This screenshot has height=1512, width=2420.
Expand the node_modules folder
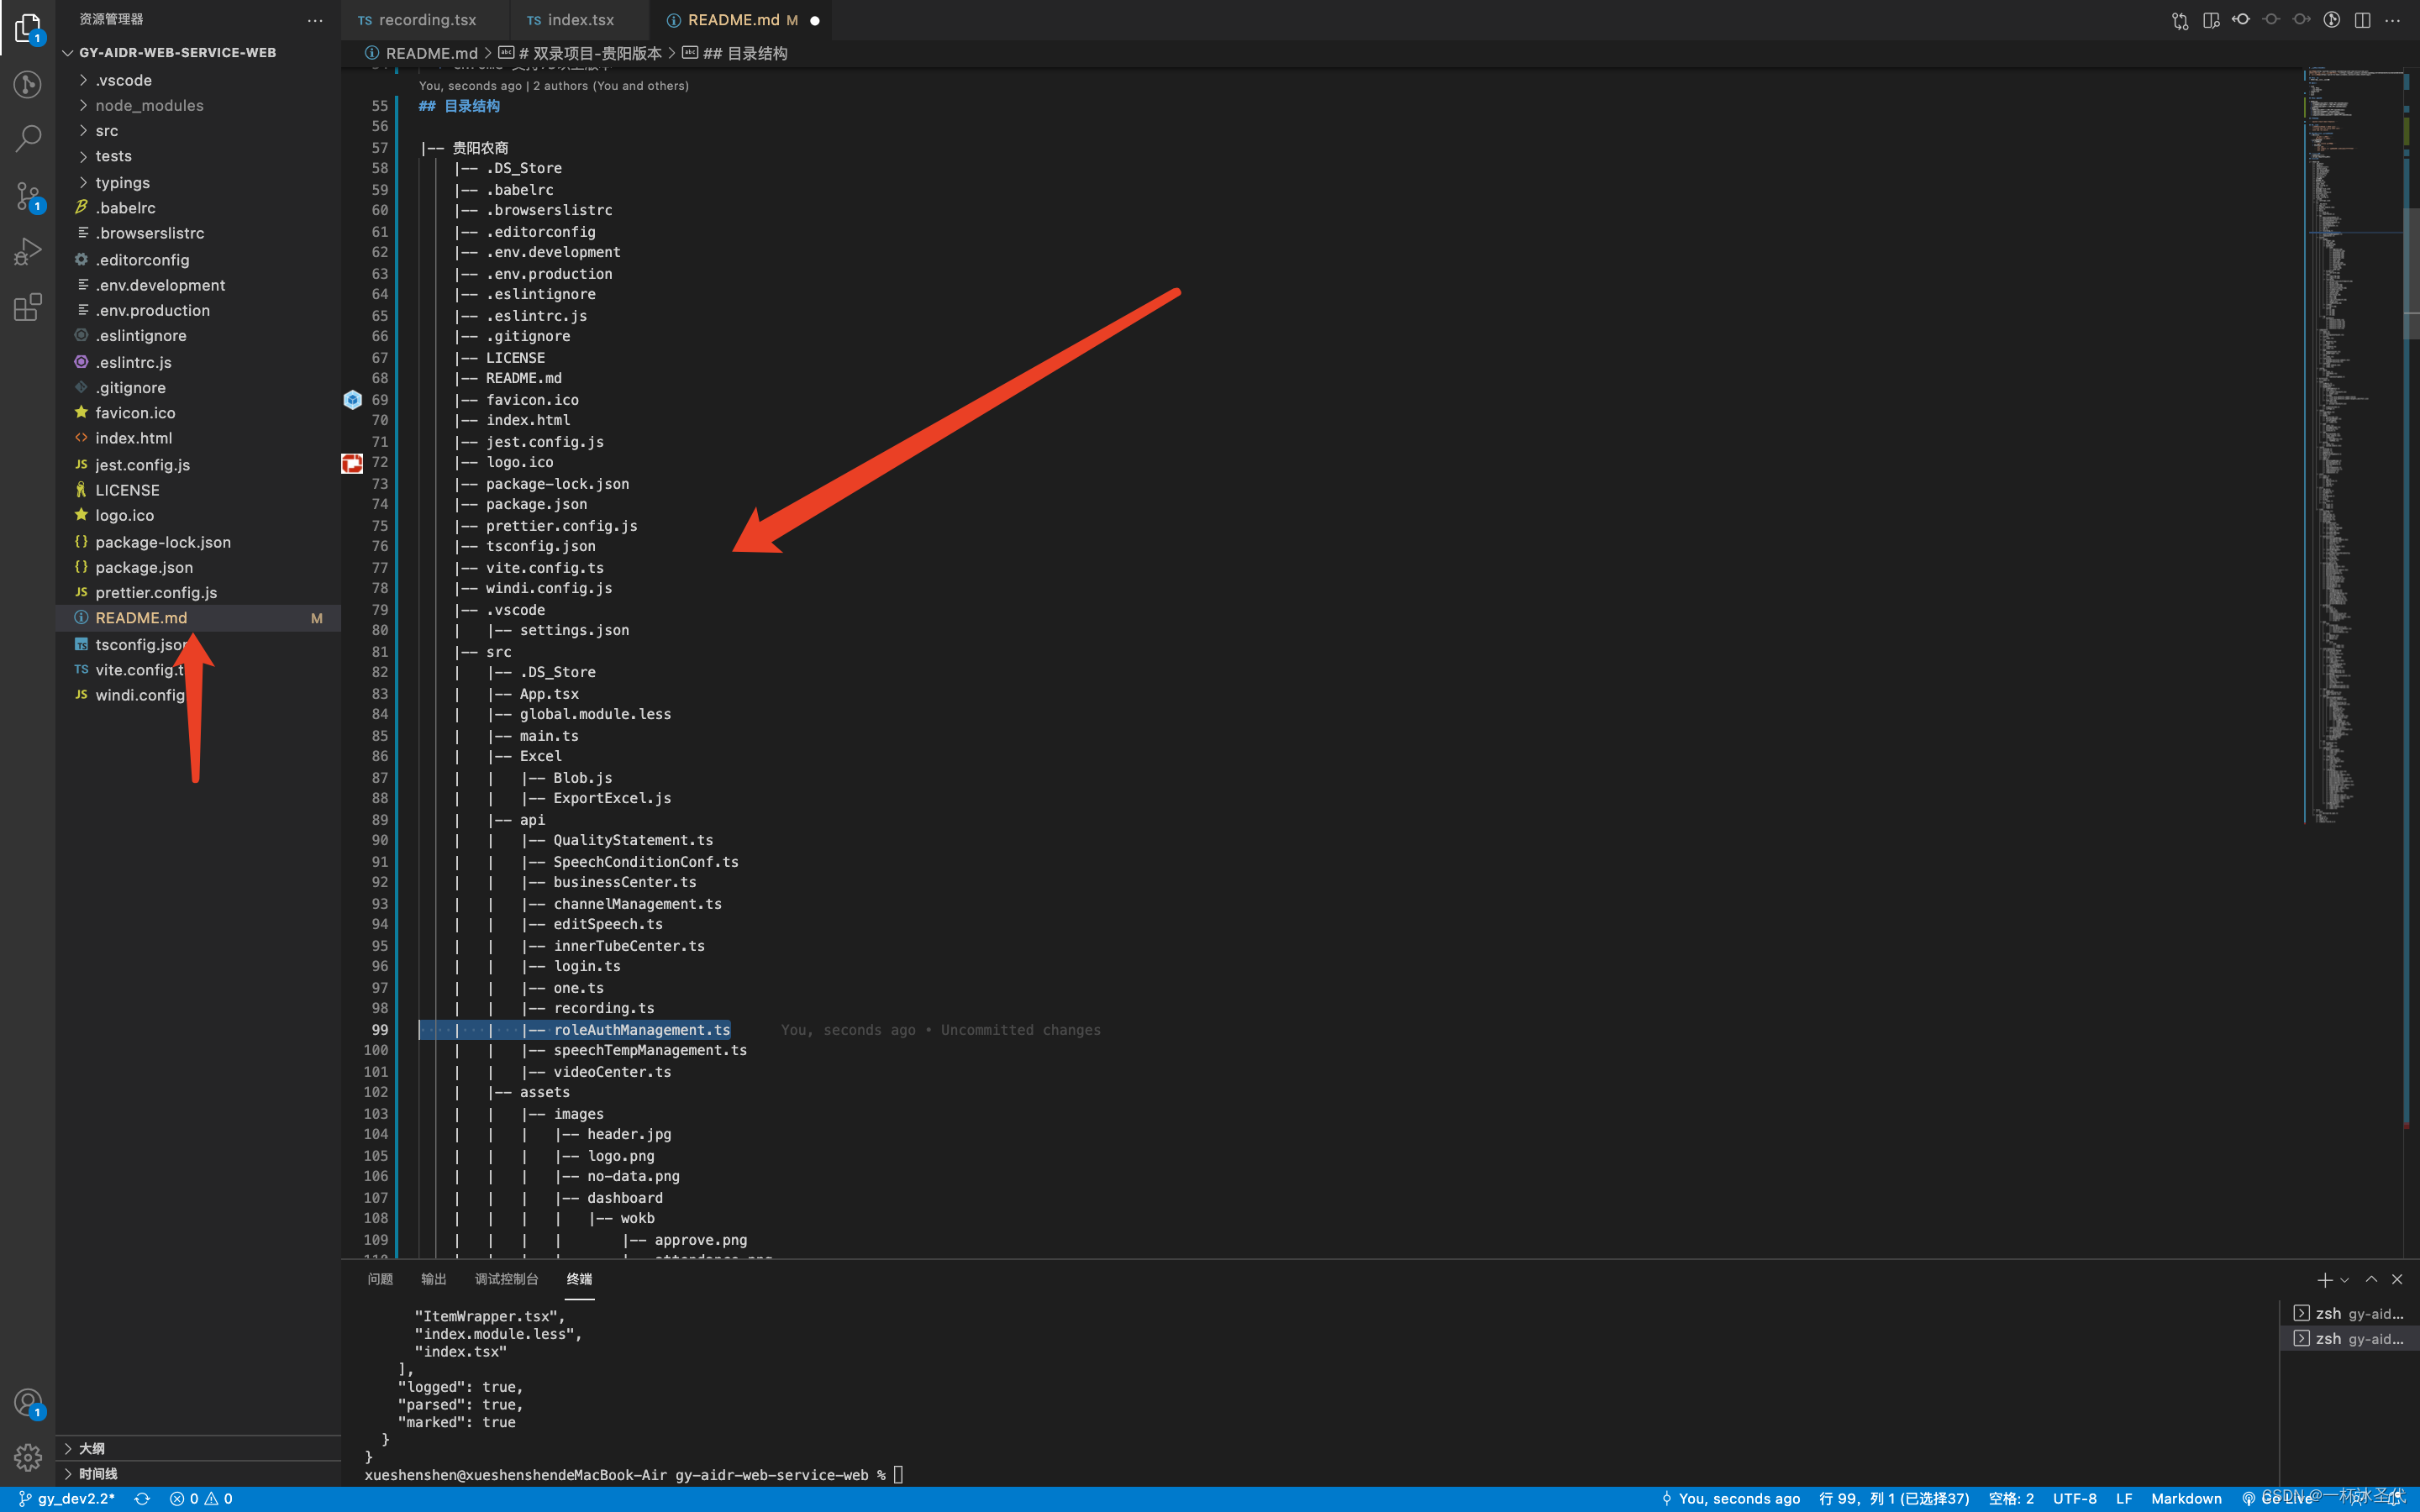click(x=149, y=105)
